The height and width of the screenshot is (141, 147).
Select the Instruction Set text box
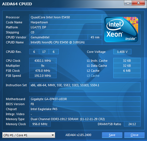point(85,87)
